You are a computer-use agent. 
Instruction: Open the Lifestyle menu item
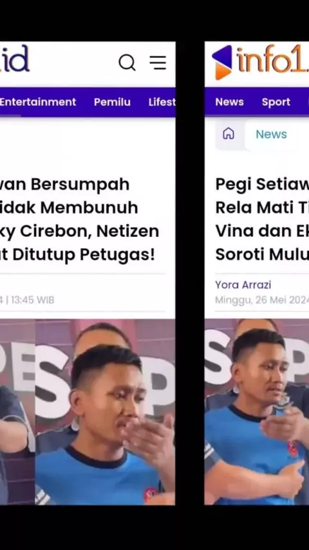pyautogui.click(x=162, y=102)
